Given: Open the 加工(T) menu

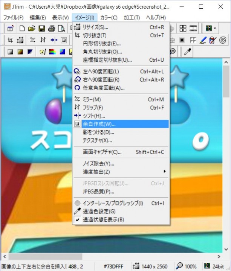Looking at the screenshot, I should (132, 18).
